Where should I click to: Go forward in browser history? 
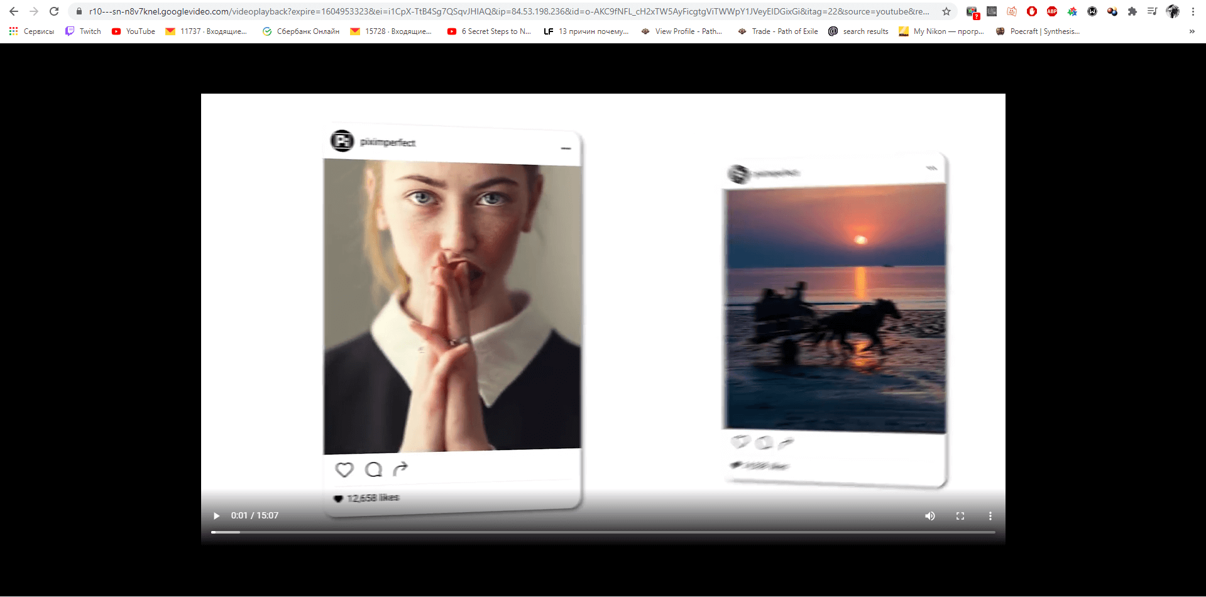[x=34, y=11]
